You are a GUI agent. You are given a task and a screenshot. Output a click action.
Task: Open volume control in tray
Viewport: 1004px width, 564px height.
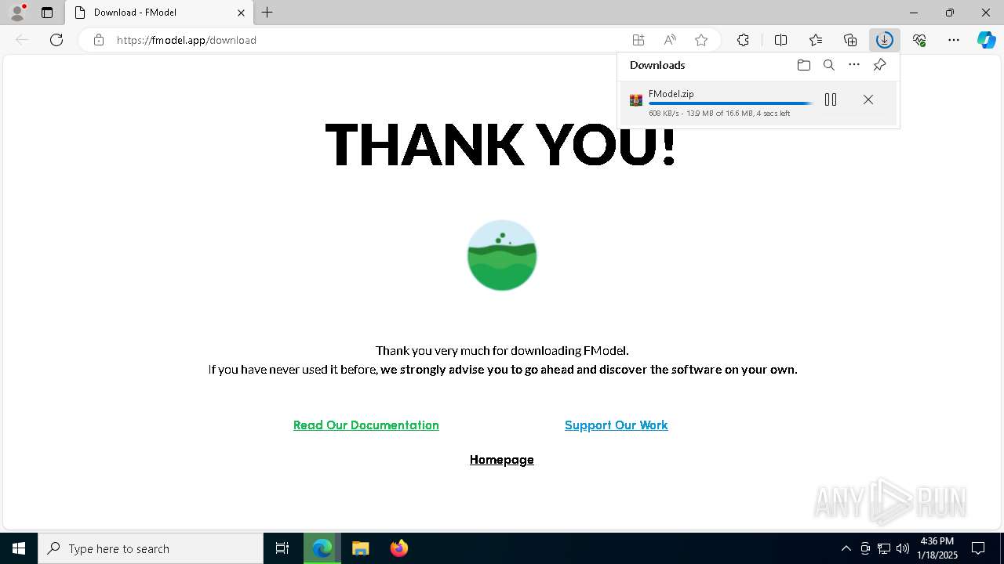pos(903,548)
